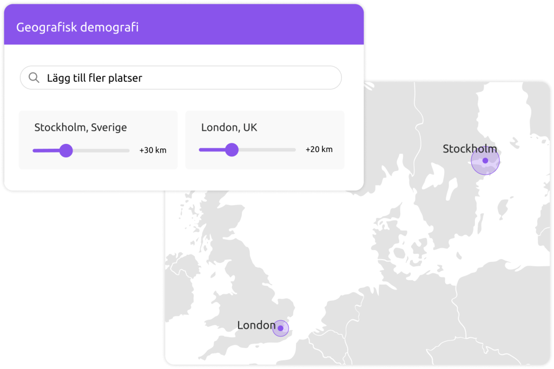Click the "Stockholm" label on the map
Viewport: 554px width, 369px height.
469,149
